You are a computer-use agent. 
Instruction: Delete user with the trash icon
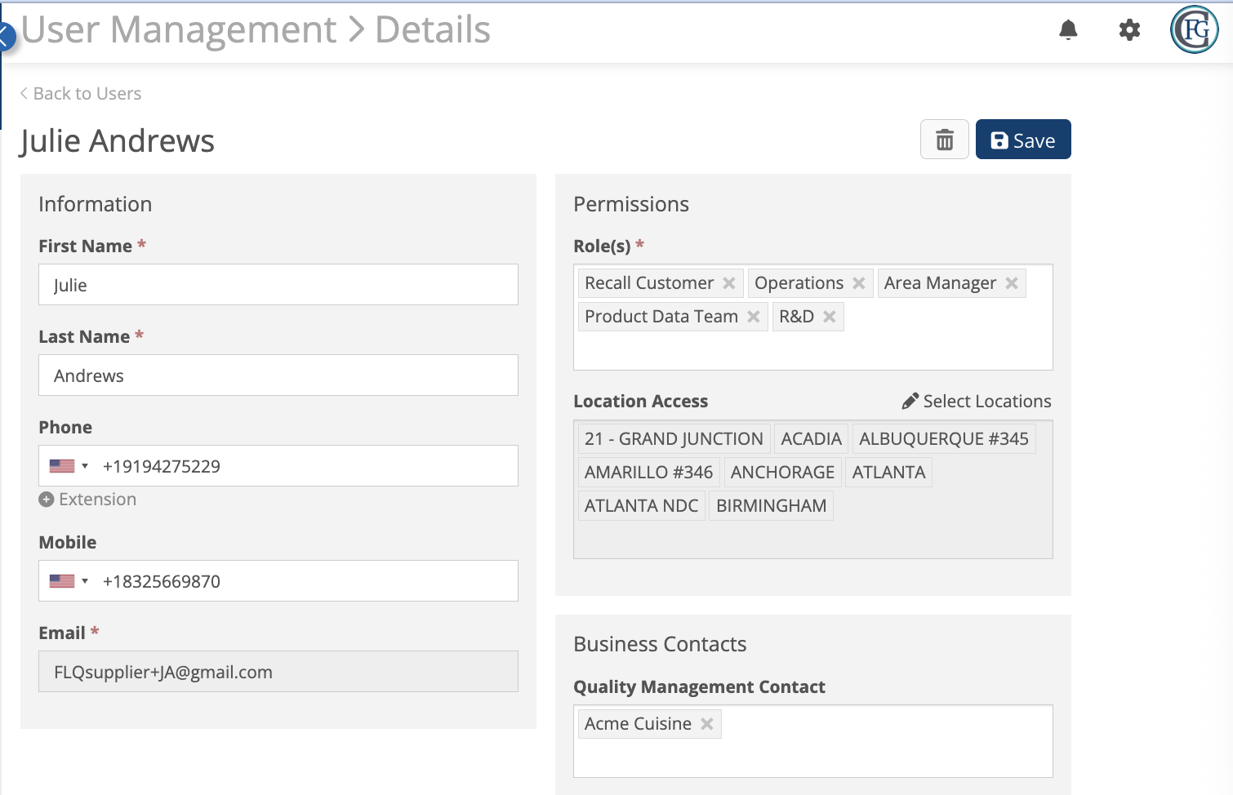pyautogui.click(x=945, y=140)
